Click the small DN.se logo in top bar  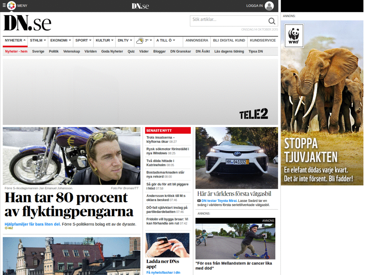[x=140, y=6]
